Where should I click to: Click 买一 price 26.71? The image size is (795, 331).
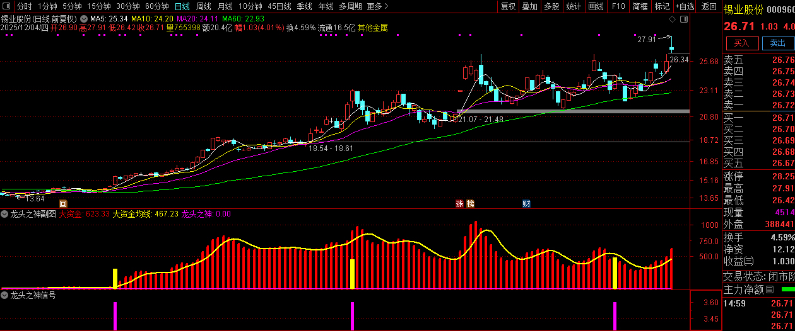pos(782,118)
